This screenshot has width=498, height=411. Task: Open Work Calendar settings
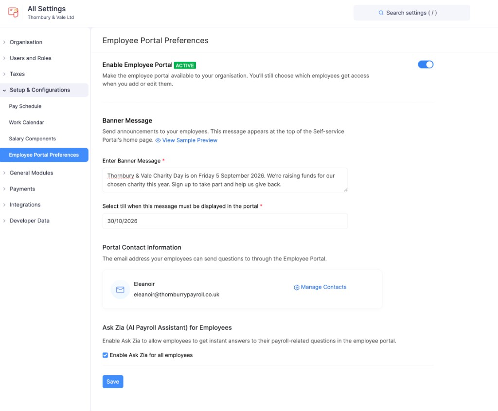(x=26, y=122)
